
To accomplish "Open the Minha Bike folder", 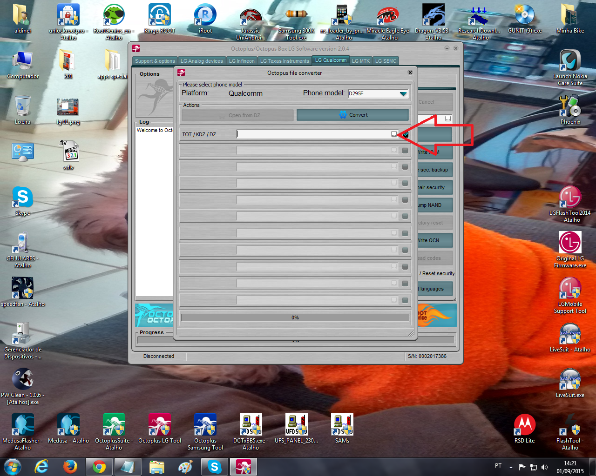I will tap(570, 19).
